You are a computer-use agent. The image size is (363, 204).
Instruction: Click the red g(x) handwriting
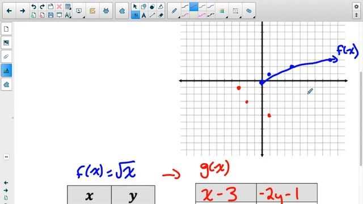point(214,169)
